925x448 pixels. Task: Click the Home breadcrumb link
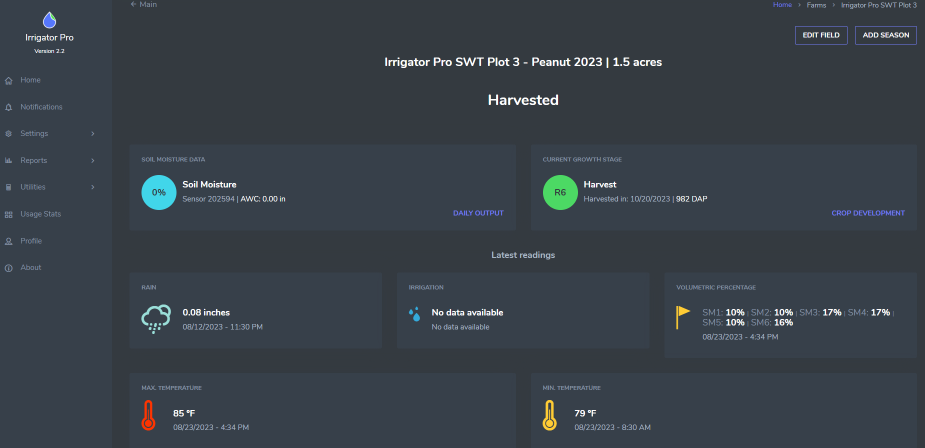[x=782, y=5]
